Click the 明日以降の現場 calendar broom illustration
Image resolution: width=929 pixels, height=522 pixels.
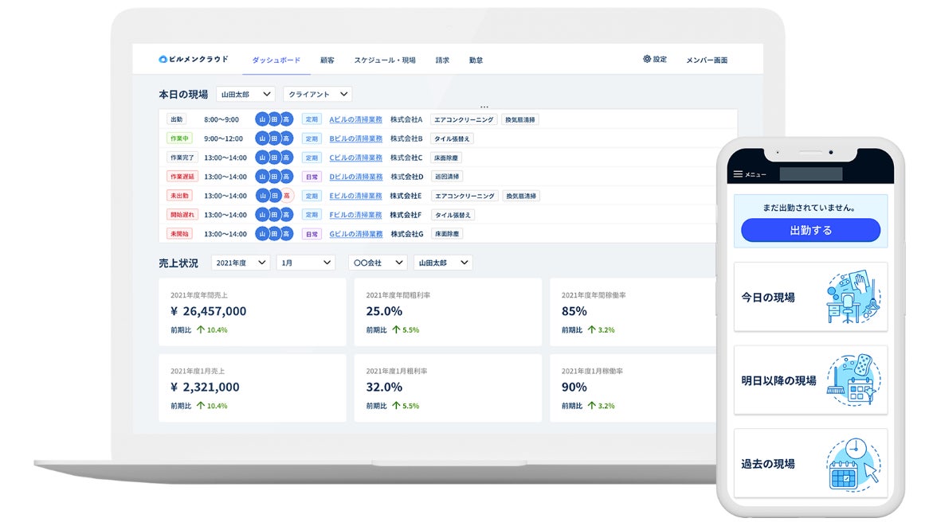click(x=853, y=380)
